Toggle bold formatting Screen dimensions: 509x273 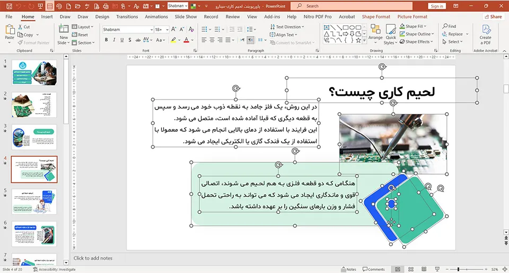[x=106, y=40]
